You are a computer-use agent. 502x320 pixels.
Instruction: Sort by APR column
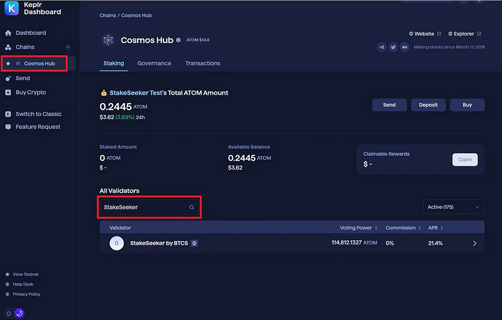point(435,228)
